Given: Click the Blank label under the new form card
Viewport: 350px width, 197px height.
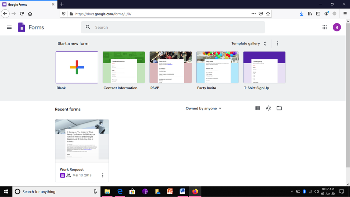Looking at the screenshot, I should pos(61,88).
